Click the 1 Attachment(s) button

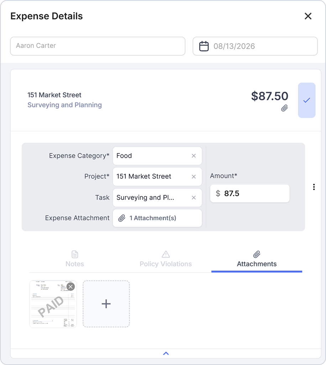[157, 218]
